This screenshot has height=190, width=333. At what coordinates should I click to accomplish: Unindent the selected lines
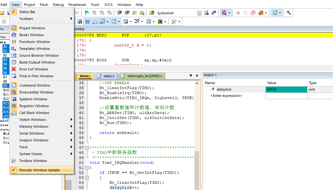pyautogui.click(x=127, y=13)
